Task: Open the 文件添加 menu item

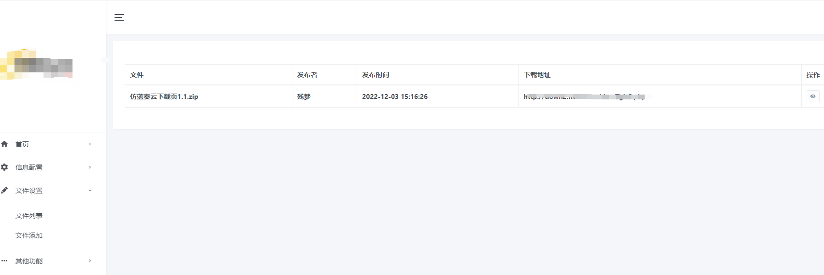Action: tap(29, 235)
